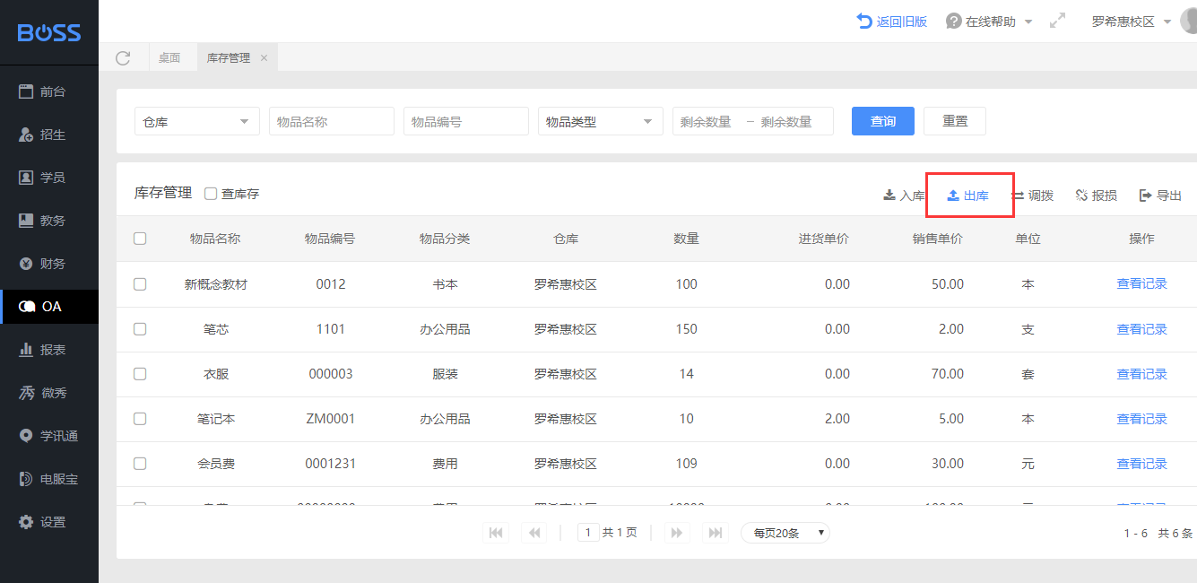The width and height of the screenshot is (1197, 583).
Task: Toggle the 查库存 checkbox
Action: (x=211, y=194)
